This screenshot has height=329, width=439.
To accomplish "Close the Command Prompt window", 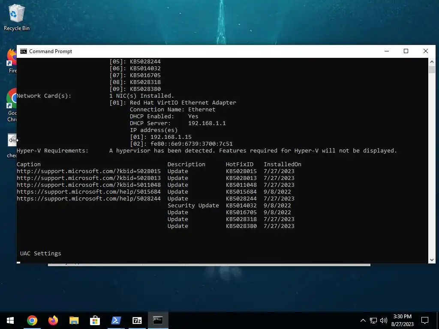I will point(426,51).
